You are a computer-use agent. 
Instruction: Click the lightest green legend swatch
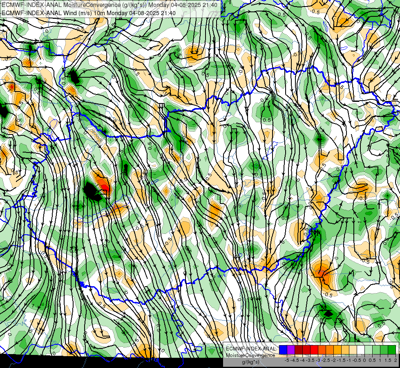(369, 350)
